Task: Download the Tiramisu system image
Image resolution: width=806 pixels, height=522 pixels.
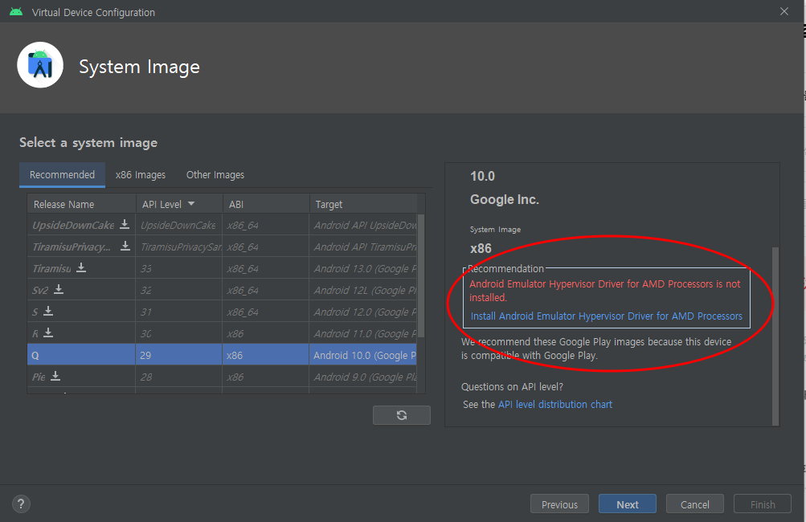Action: (x=81, y=267)
